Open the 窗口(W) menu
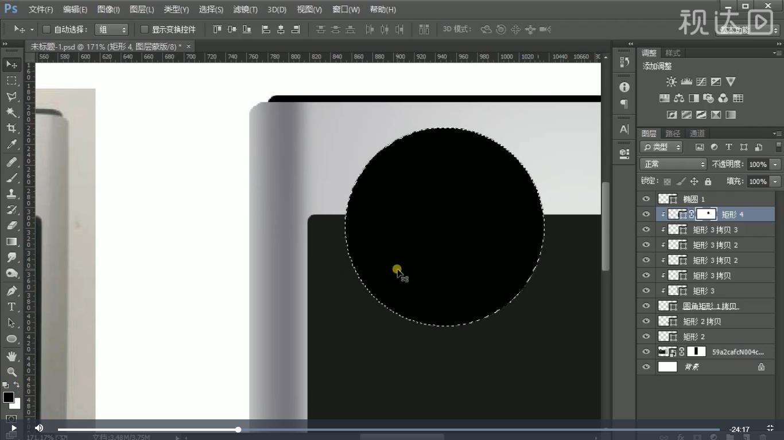784x440 pixels. tap(346, 10)
